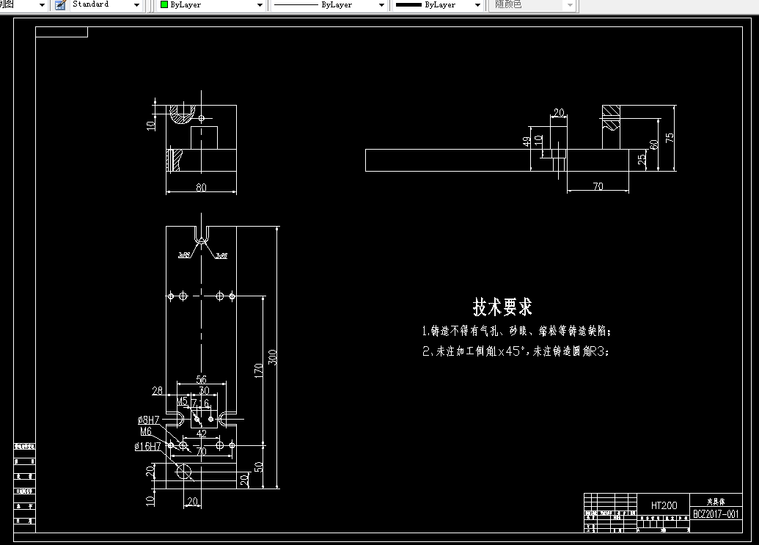Open the ByLayer lineweight dropdown
The image size is (759, 545).
pos(477,5)
